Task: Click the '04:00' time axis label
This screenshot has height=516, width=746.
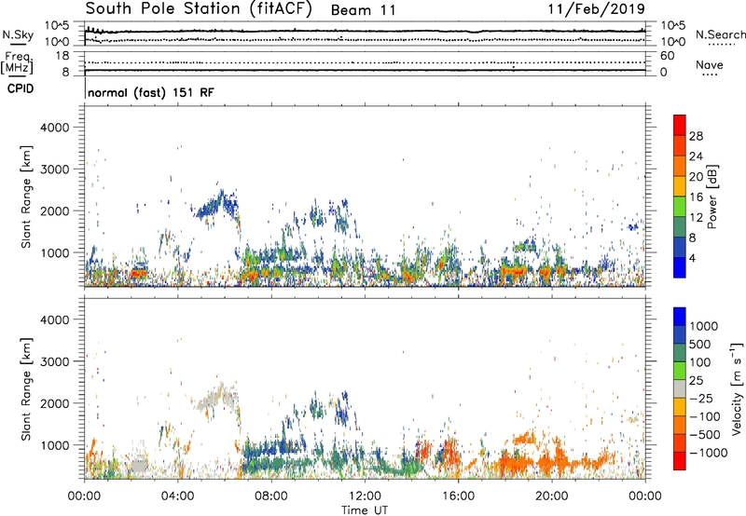Action: click(x=177, y=496)
